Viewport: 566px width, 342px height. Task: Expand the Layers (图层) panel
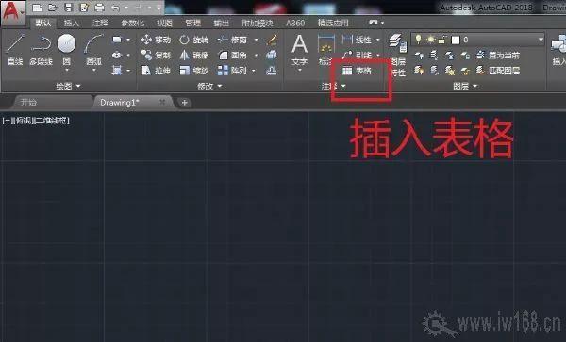coord(465,86)
